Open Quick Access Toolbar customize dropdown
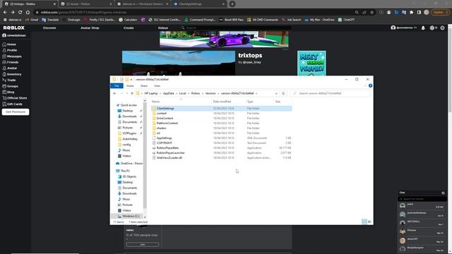Viewport: 452px width, 254px height. [131, 79]
